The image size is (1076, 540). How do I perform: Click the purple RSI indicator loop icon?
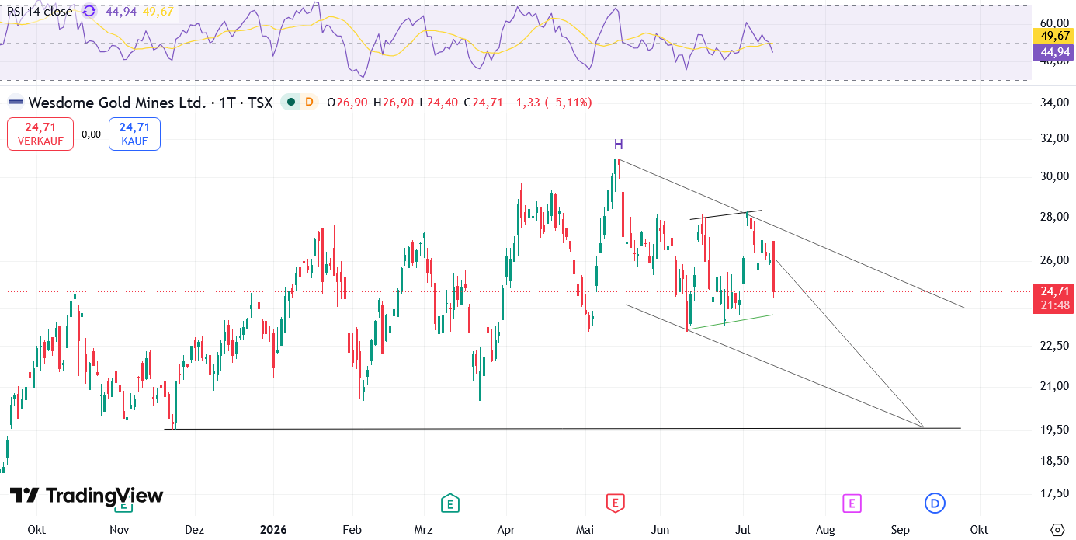[89, 11]
